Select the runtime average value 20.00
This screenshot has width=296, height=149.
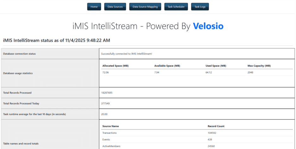(x=104, y=114)
